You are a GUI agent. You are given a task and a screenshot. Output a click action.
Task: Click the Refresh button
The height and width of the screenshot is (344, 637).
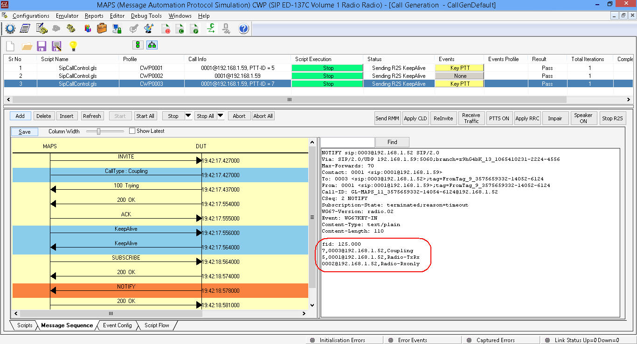pyautogui.click(x=92, y=116)
